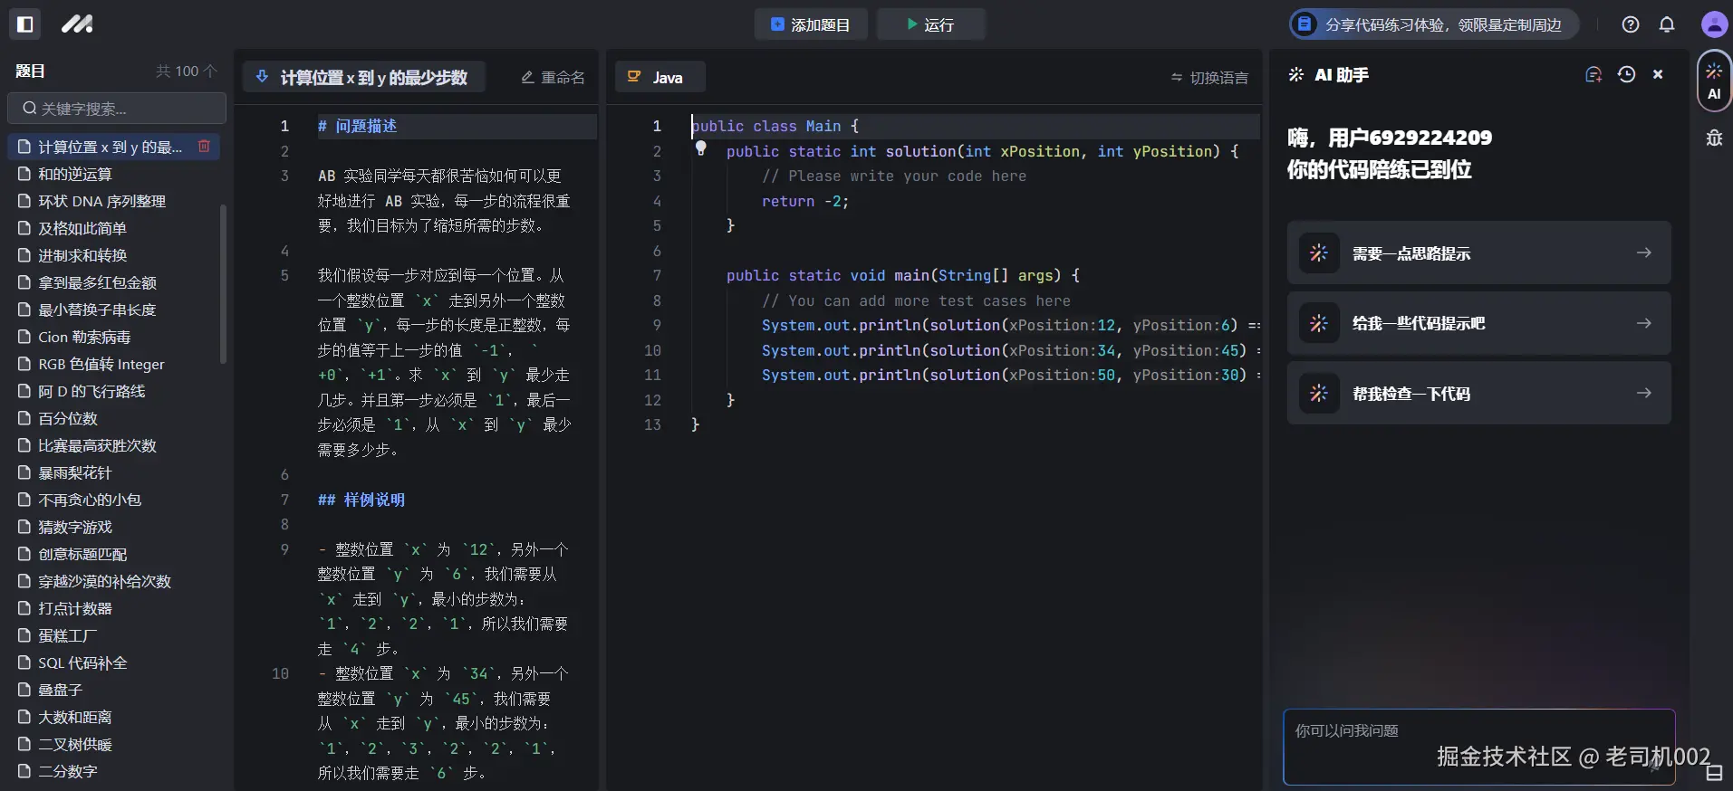Choose 需要一点思路提示 suggestion
This screenshot has width=1733, height=791.
click(x=1478, y=253)
